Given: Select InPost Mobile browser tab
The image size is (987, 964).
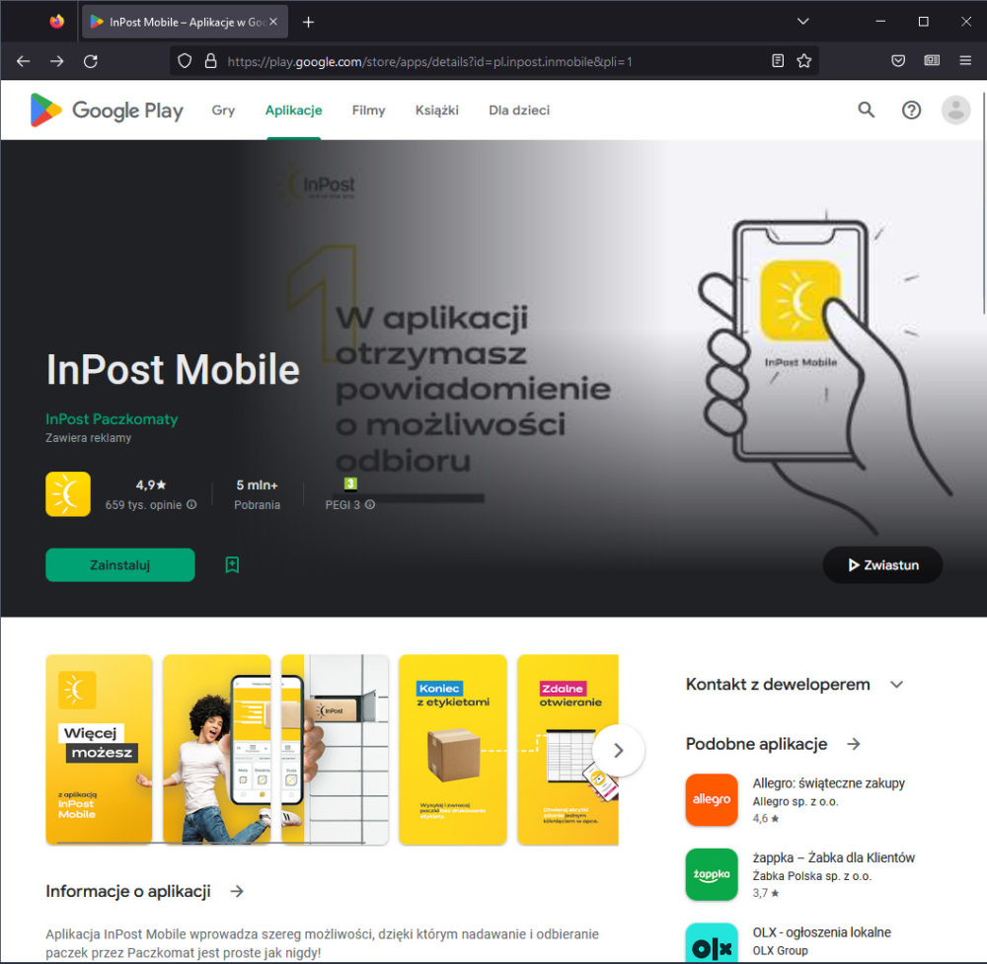Looking at the screenshot, I should pos(186,22).
